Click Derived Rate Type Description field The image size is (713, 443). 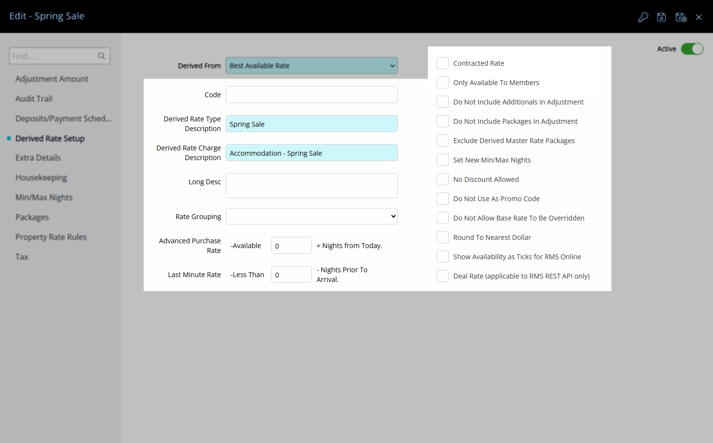coord(312,124)
